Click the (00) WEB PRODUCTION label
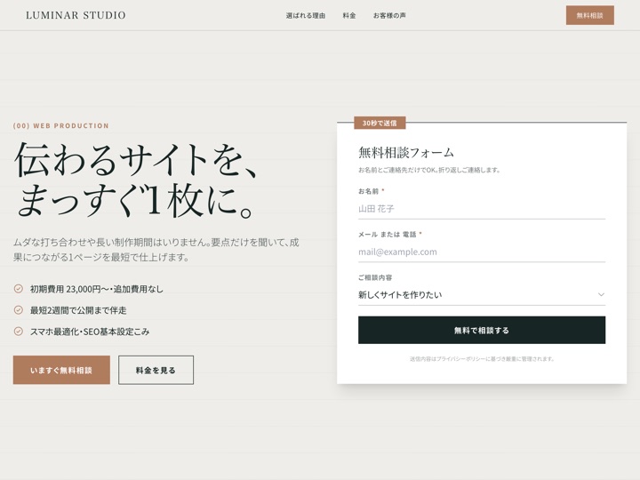Screen dimensions: 640x480 [61, 125]
